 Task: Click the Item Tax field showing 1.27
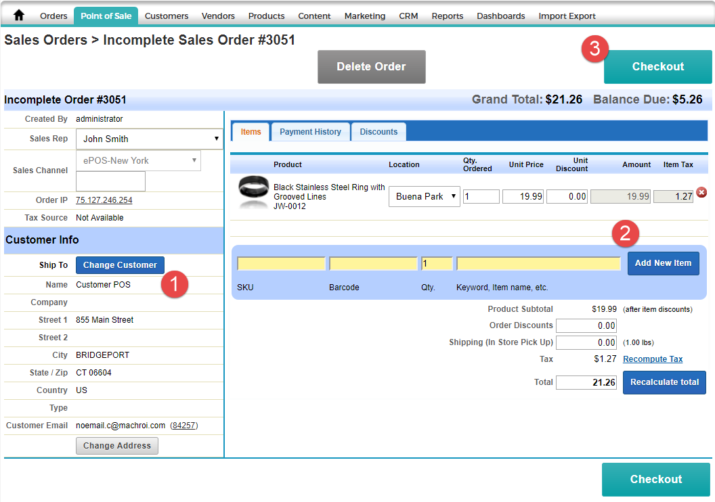(x=673, y=196)
